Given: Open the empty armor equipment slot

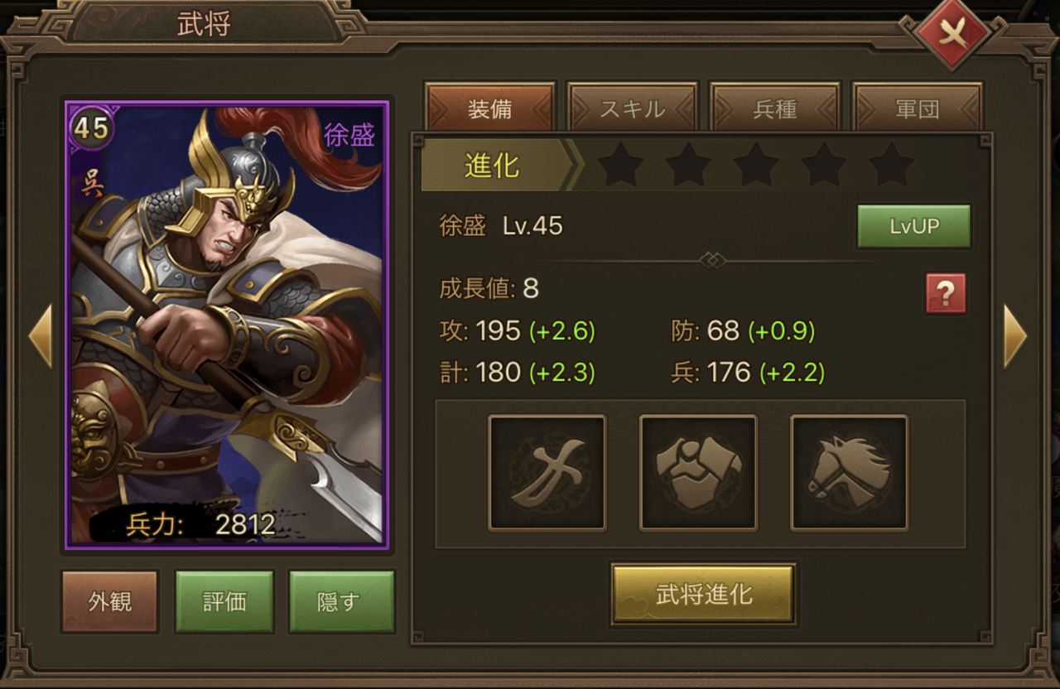Looking at the screenshot, I should coord(698,473).
